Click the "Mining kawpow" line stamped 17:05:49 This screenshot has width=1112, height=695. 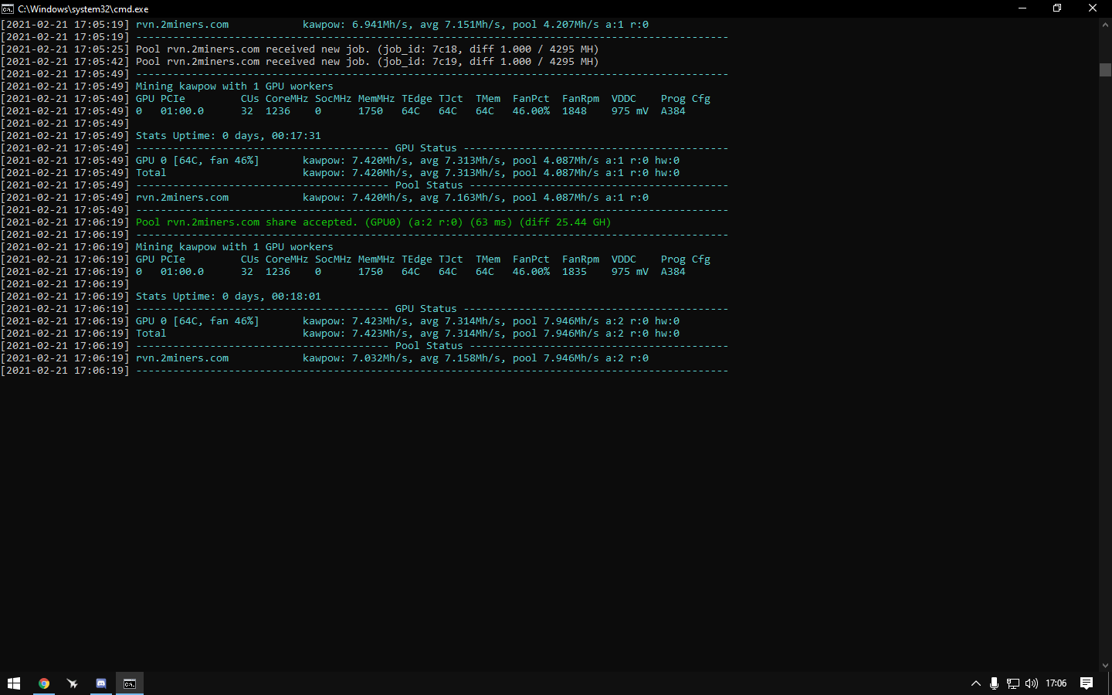click(x=235, y=86)
